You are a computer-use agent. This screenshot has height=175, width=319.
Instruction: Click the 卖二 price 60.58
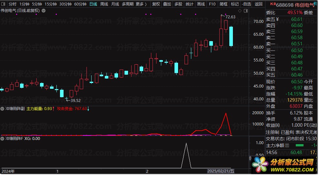coord(297,38)
